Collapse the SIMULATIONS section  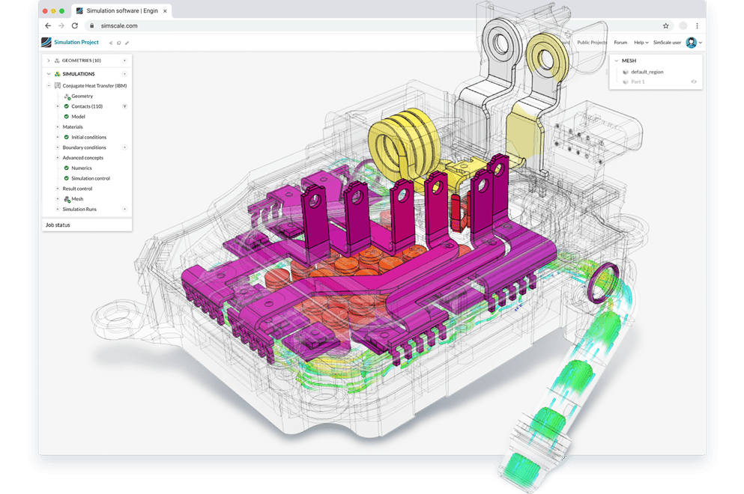coord(49,74)
